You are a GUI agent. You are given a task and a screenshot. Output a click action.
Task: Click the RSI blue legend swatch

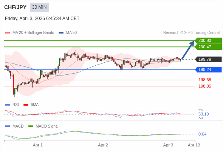8,105
